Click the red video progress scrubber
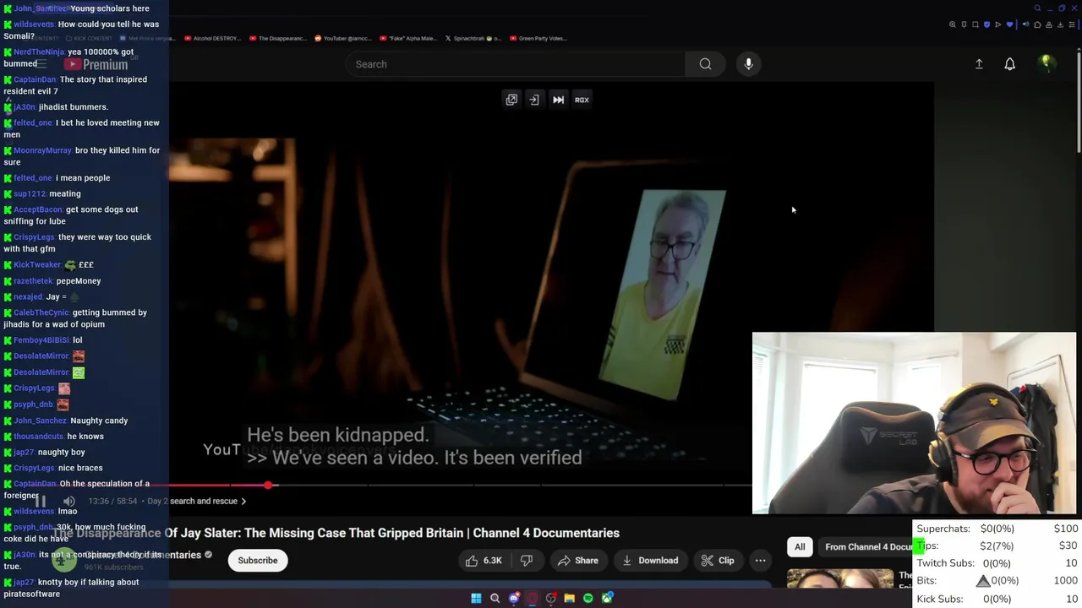Image resolution: width=1082 pixels, height=608 pixels. click(x=268, y=486)
